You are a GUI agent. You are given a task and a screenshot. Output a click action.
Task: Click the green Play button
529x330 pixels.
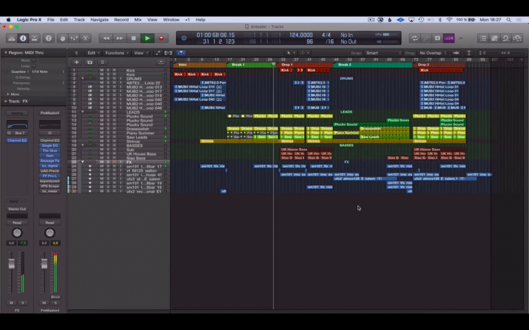[148, 39]
